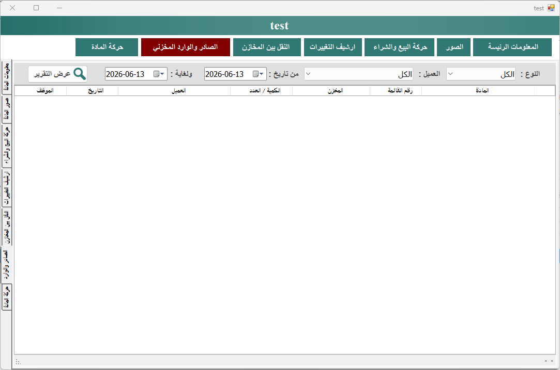Click the ولغاية date field
Image resolution: width=560 pixels, height=370 pixels.
tap(136, 74)
